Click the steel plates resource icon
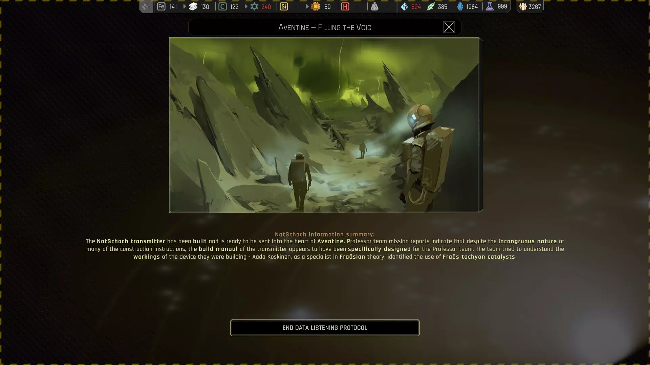 point(193,6)
